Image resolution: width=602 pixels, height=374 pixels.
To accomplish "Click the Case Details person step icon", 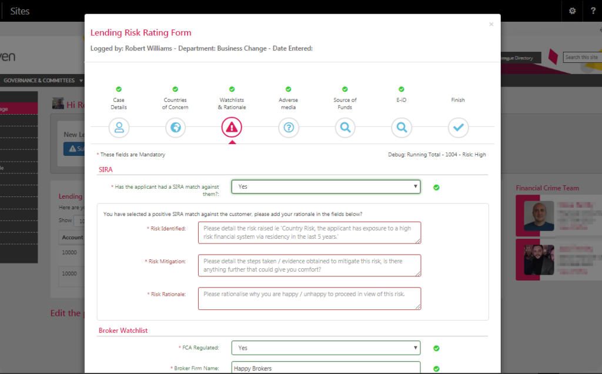I will click(x=119, y=127).
